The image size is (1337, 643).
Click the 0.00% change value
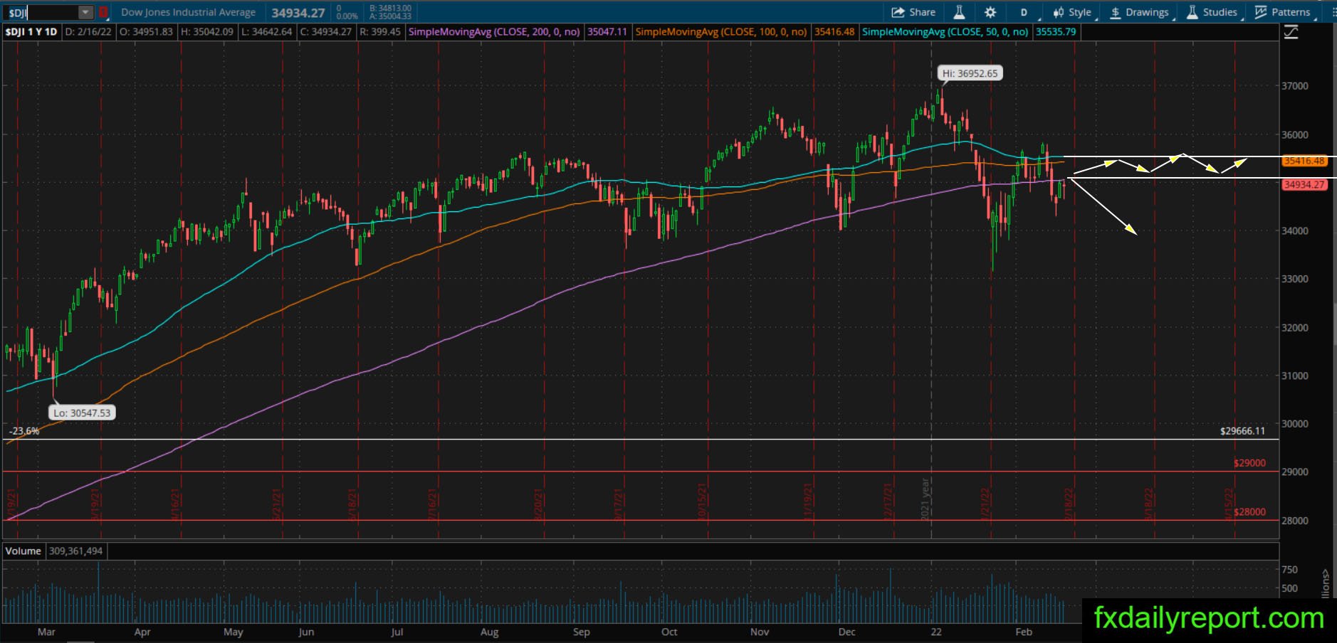pos(347,16)
